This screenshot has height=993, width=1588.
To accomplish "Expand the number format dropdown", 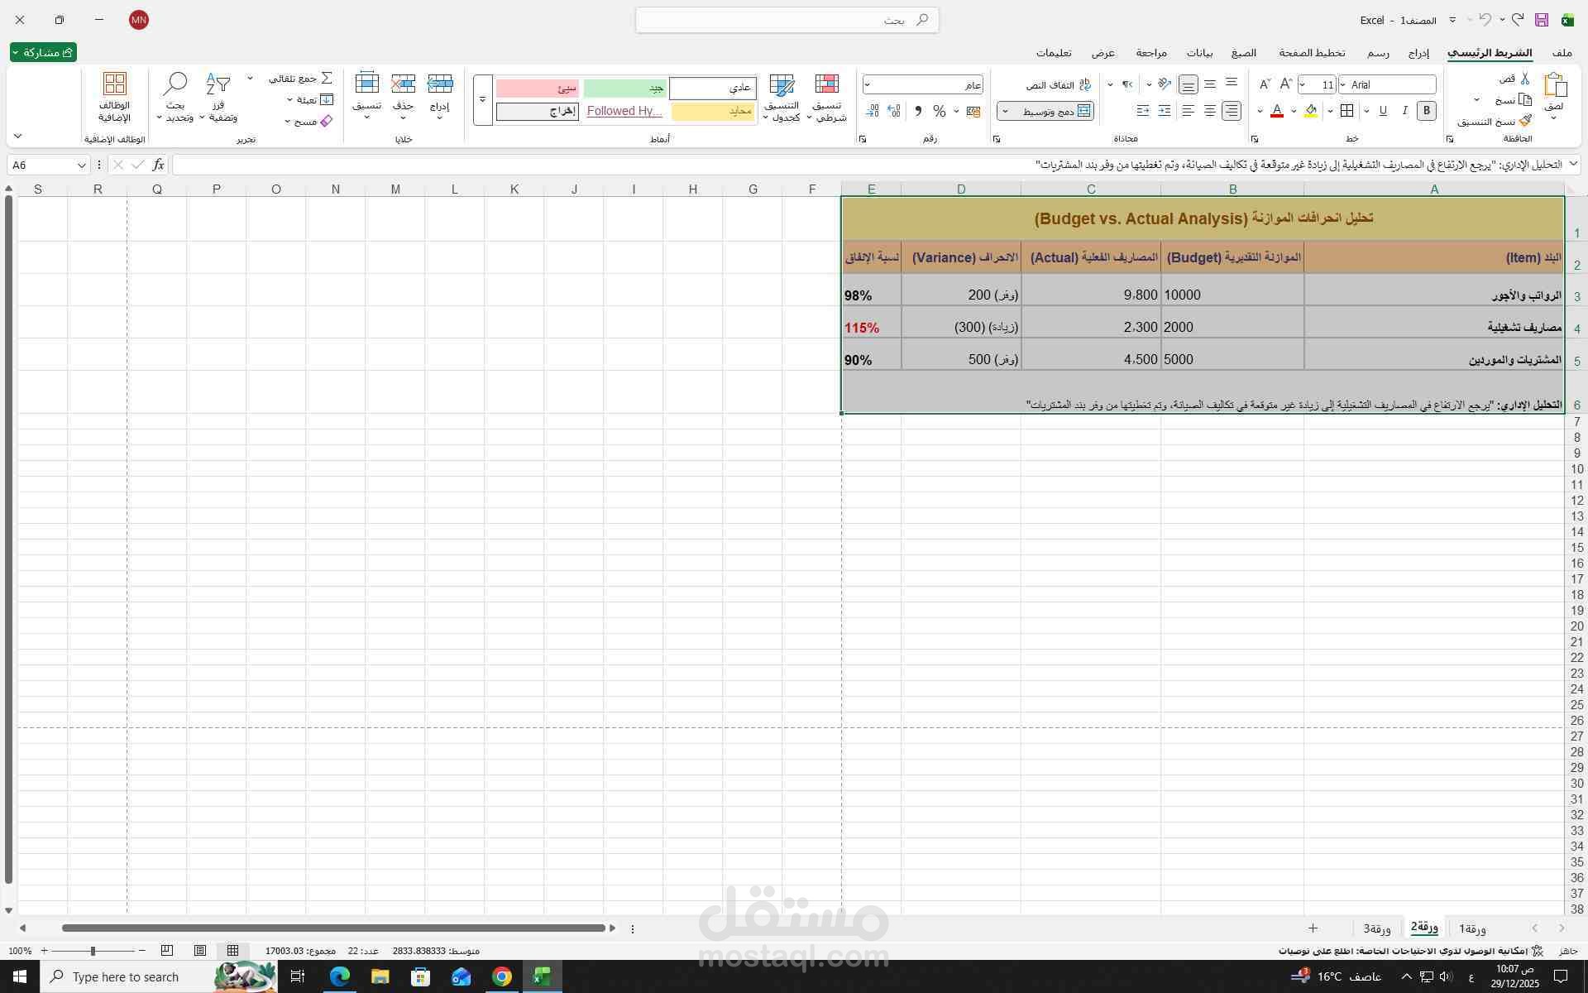I will [x=868, y=85].
